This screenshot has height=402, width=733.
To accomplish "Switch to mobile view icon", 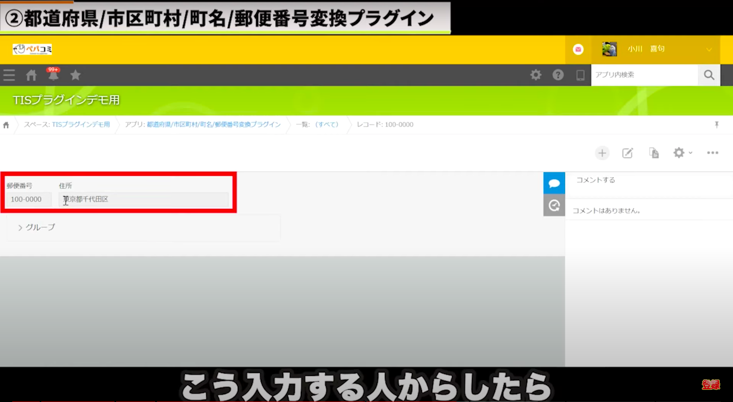I will (x=580, y=75).
